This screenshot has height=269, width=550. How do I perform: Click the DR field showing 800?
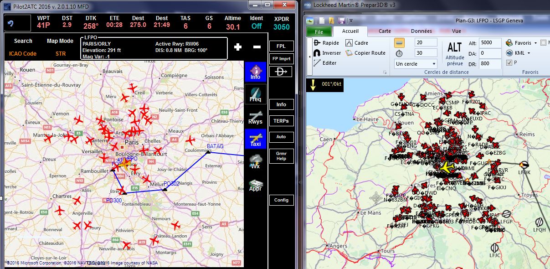pos(490,63)
